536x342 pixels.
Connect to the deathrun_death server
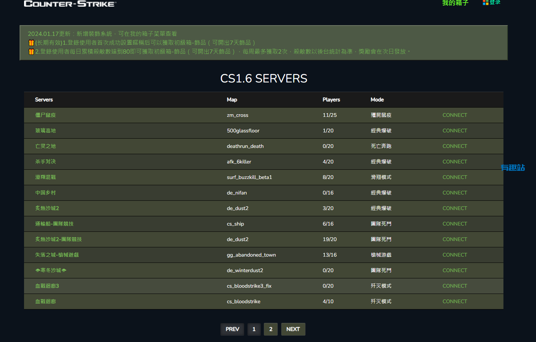tap(455, 146)
